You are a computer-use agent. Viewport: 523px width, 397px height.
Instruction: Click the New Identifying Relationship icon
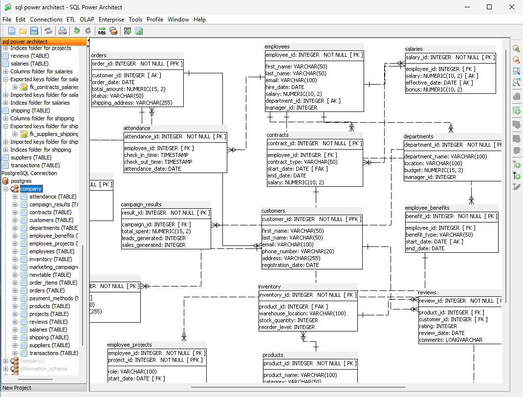516,176
